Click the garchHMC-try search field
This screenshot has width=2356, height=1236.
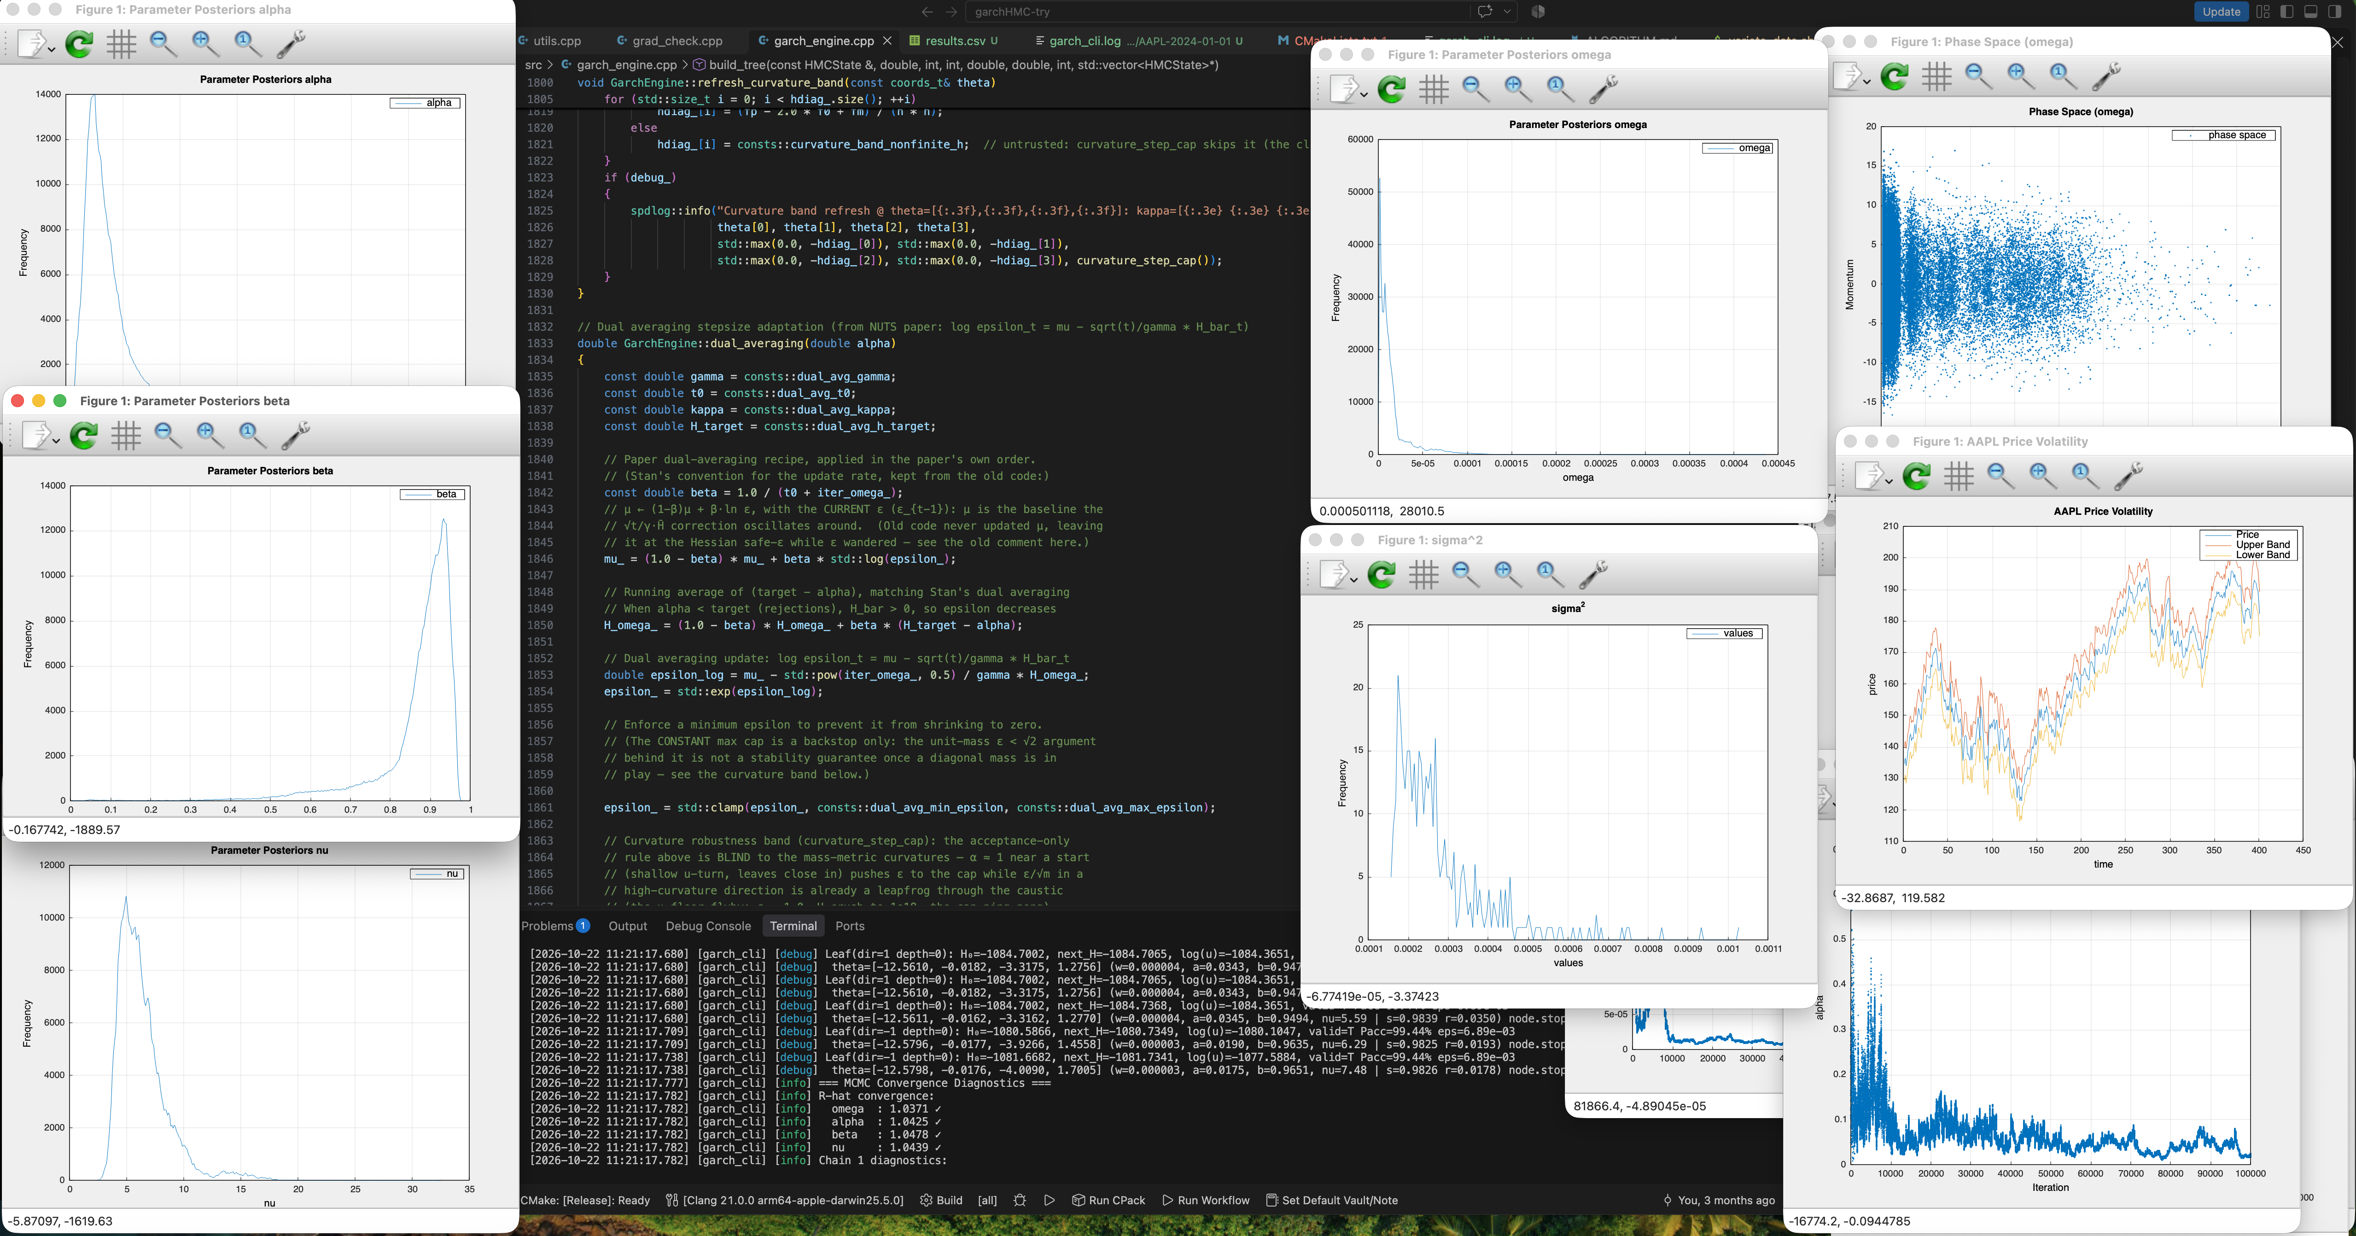1217,12
